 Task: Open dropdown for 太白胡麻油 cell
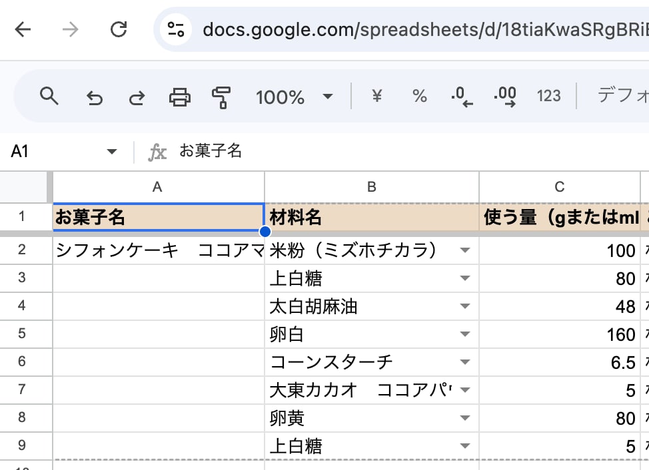point(465,306)
